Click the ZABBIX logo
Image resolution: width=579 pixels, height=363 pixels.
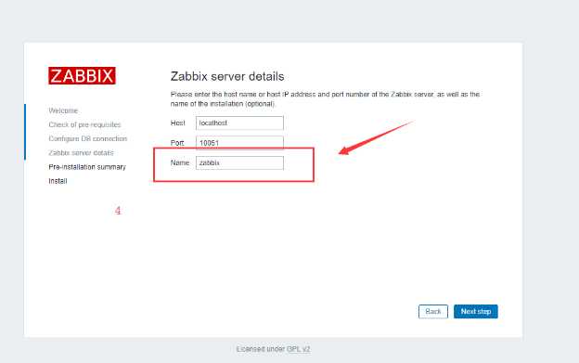coord(82,76)
